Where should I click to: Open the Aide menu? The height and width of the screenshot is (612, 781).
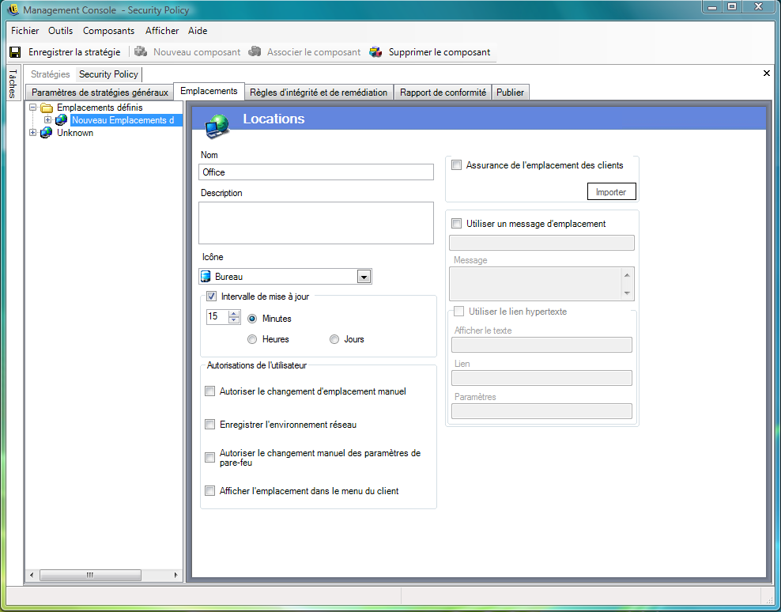coord(198,30)
